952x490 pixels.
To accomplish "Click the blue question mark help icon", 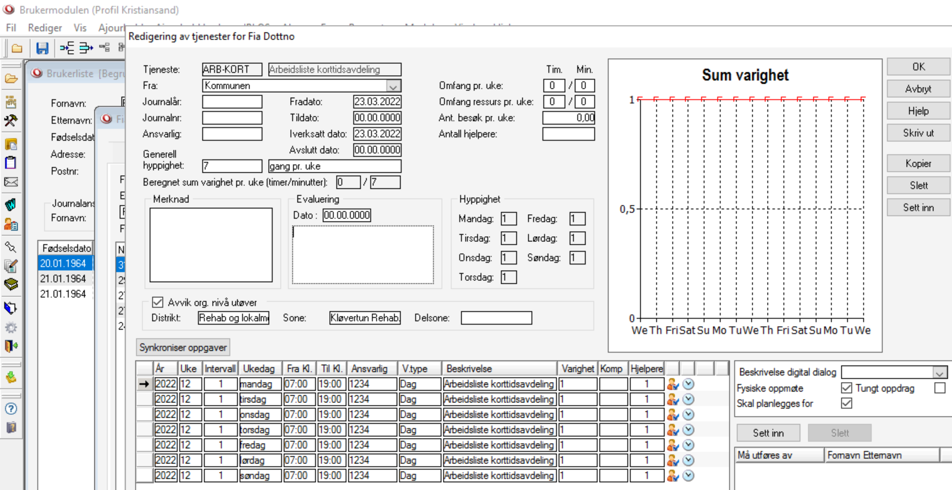I will 11,409.
